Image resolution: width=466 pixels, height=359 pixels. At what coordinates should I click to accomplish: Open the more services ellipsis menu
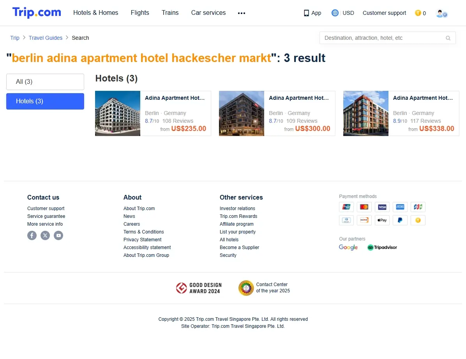[x=241, y=13]
